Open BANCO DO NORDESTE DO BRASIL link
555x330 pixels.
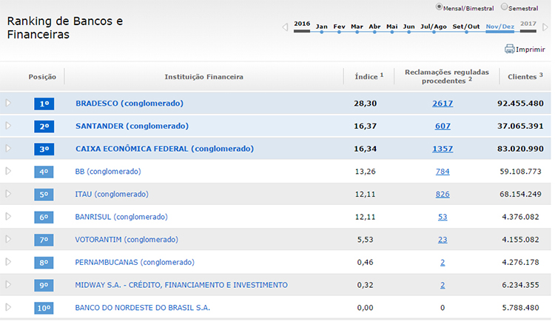(x=142, y=308)
